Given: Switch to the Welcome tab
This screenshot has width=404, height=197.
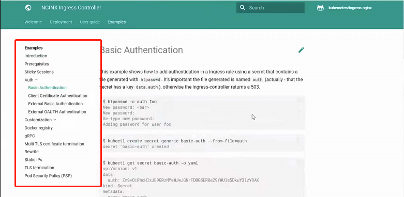Looking at the screenshot, I should (x=33, y=22).
